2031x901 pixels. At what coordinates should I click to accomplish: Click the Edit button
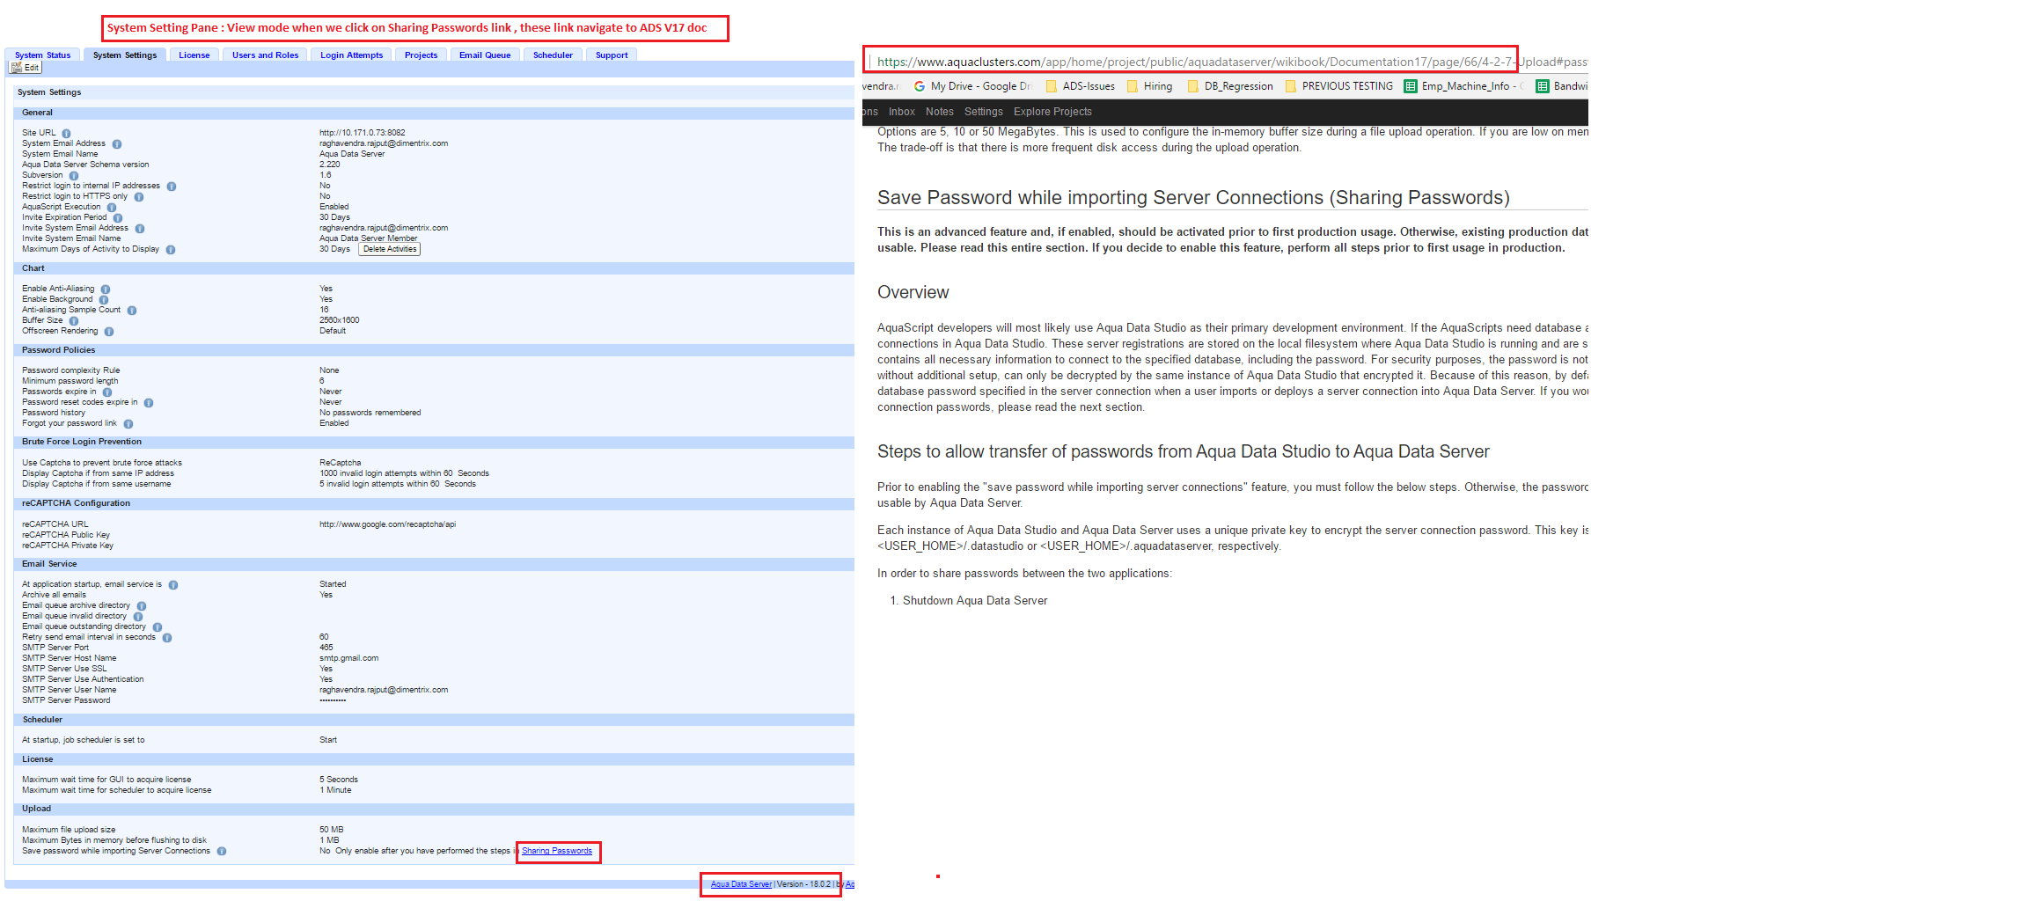[x=26, y=68]
